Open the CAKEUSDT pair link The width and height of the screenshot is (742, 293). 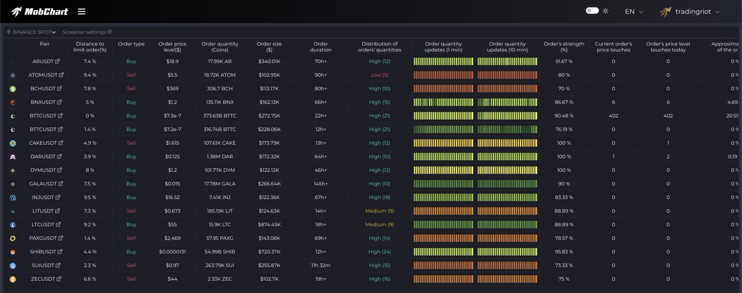(x=43, y=143)
